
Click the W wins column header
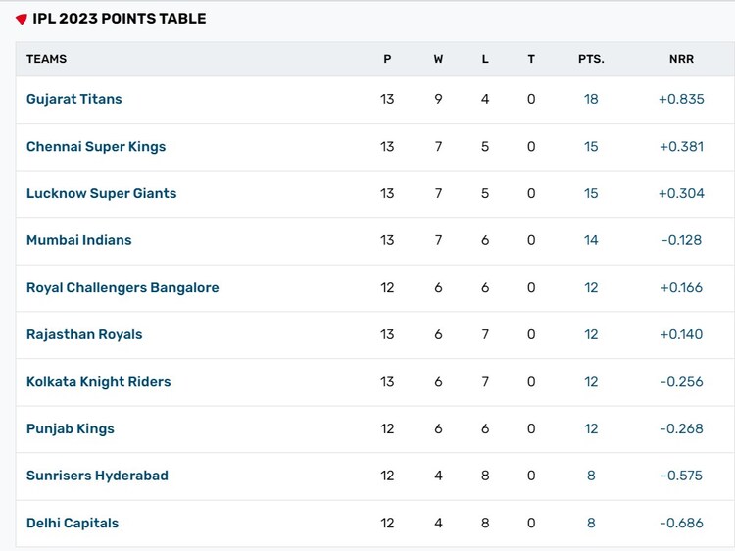point(438,59)
